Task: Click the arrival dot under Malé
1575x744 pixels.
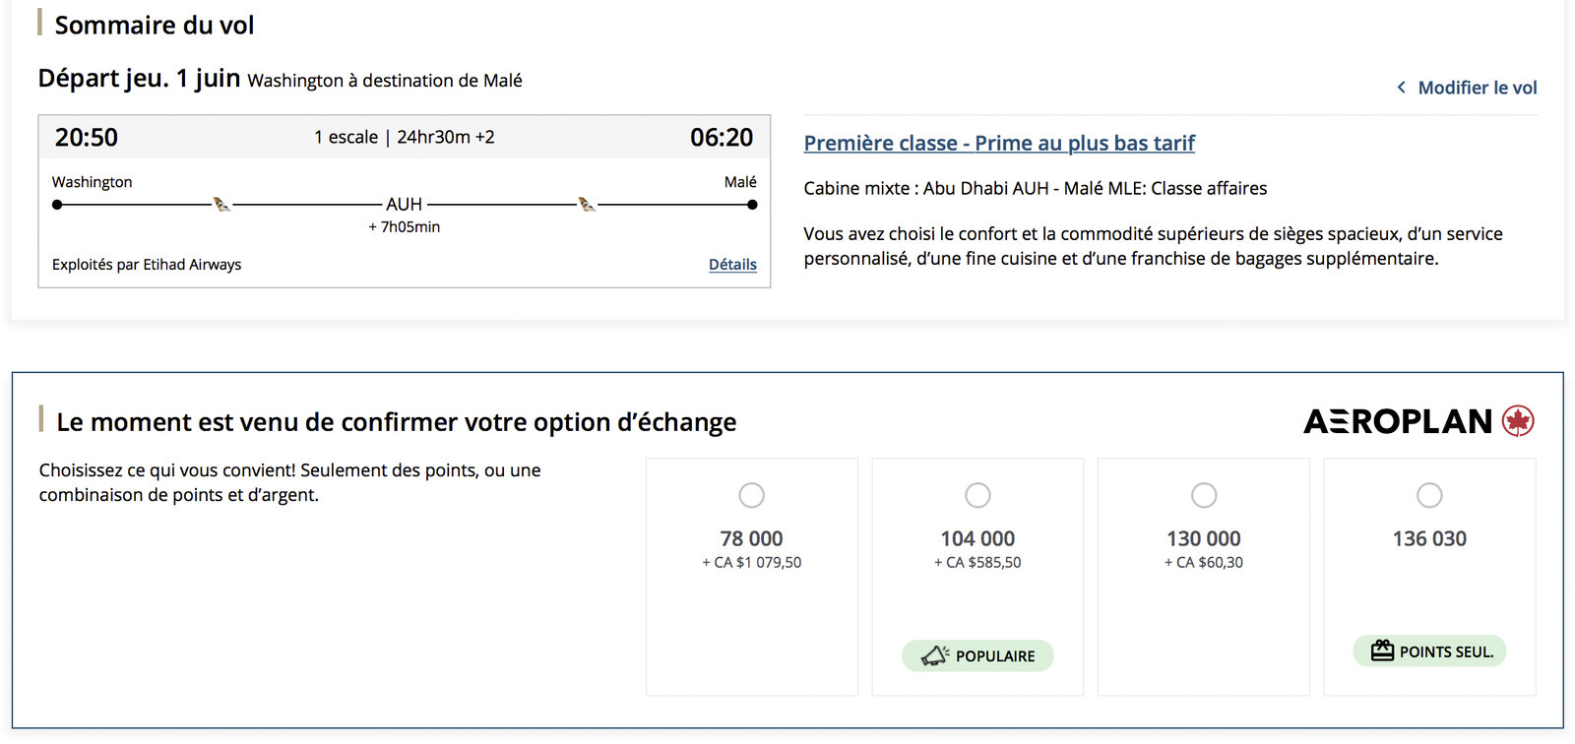Action: [x=752, y=205]
